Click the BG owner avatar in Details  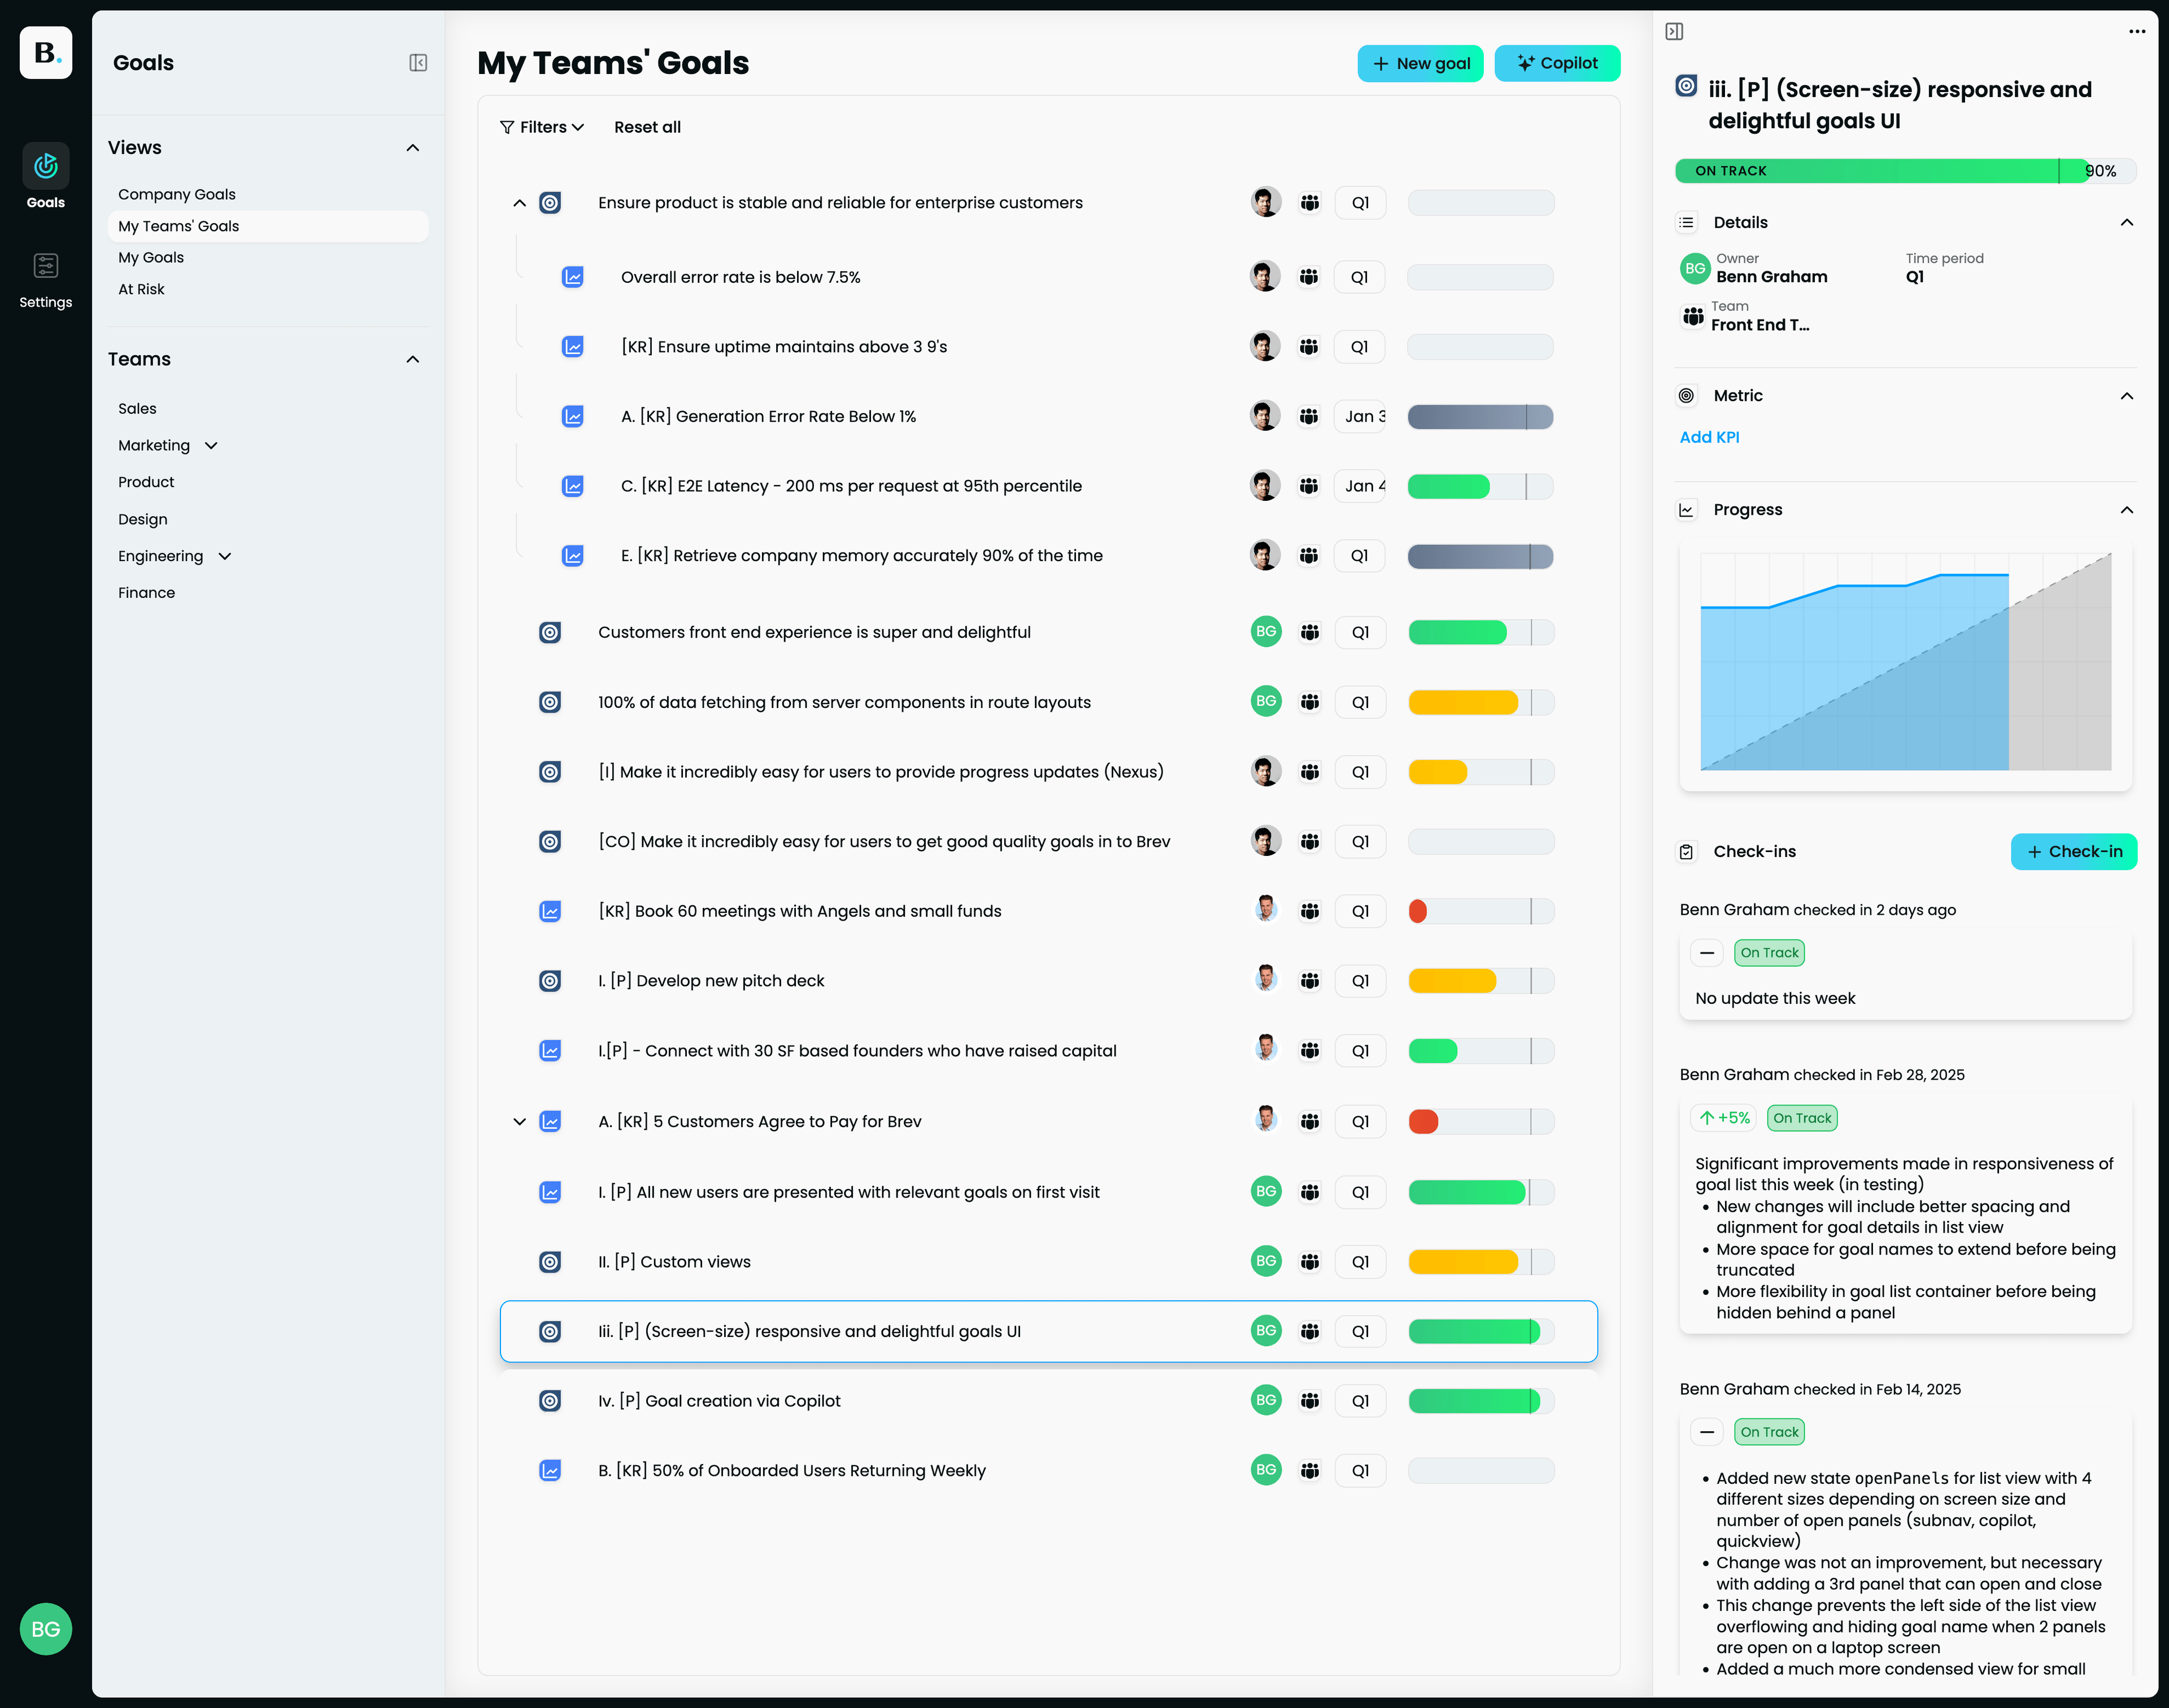tap(1695, 268)
